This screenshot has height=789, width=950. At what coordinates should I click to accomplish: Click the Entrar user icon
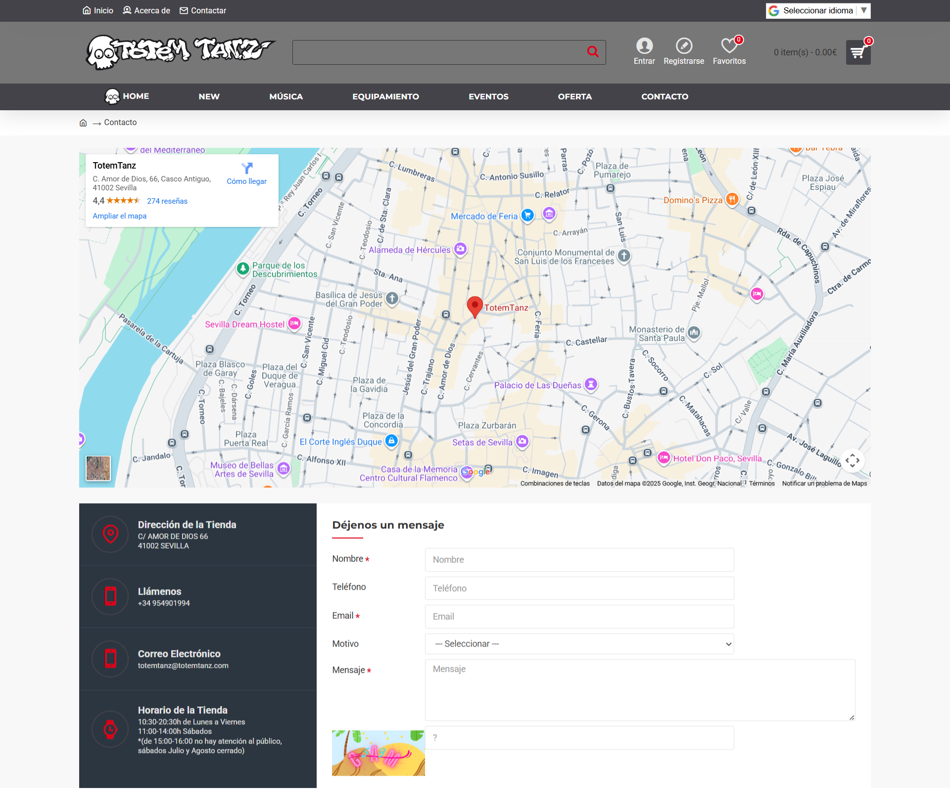click(x=644, y=46)
